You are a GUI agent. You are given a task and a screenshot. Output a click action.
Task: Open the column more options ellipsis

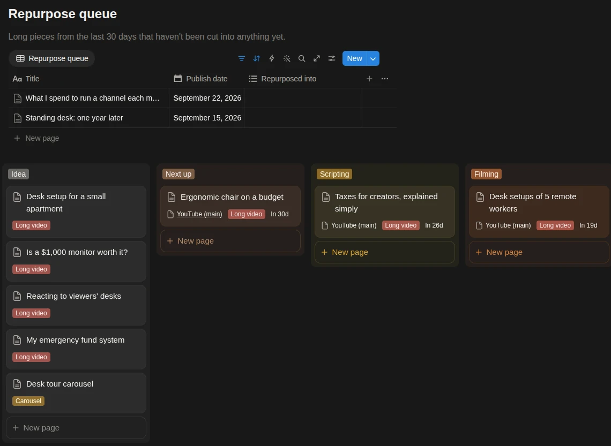385,79
